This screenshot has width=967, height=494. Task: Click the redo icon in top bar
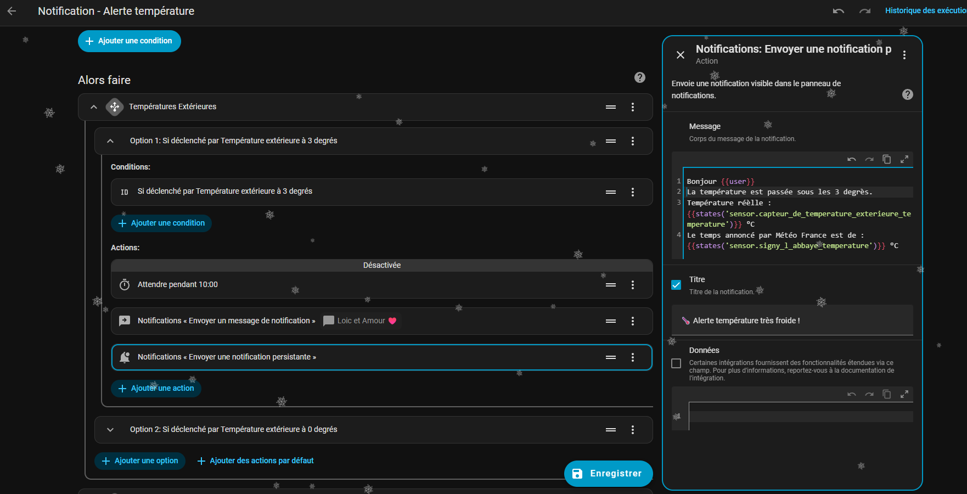click(x=865, y=11)
